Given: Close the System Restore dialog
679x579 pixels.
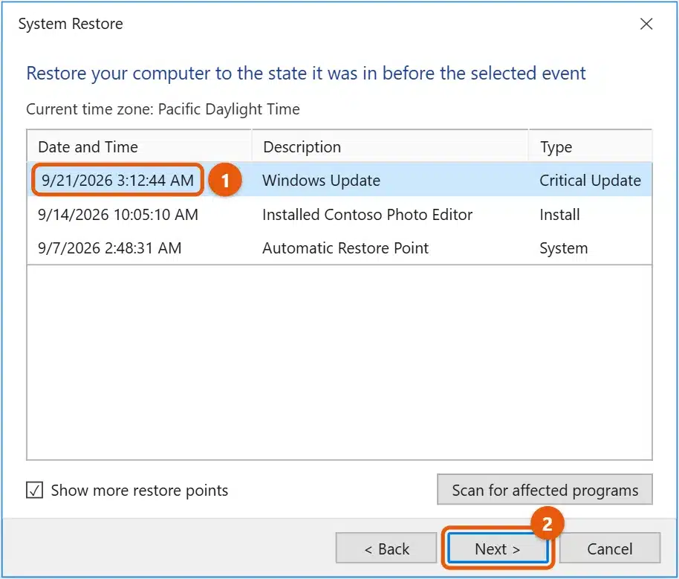Looking at the screenshot, I should coord(646,24).
